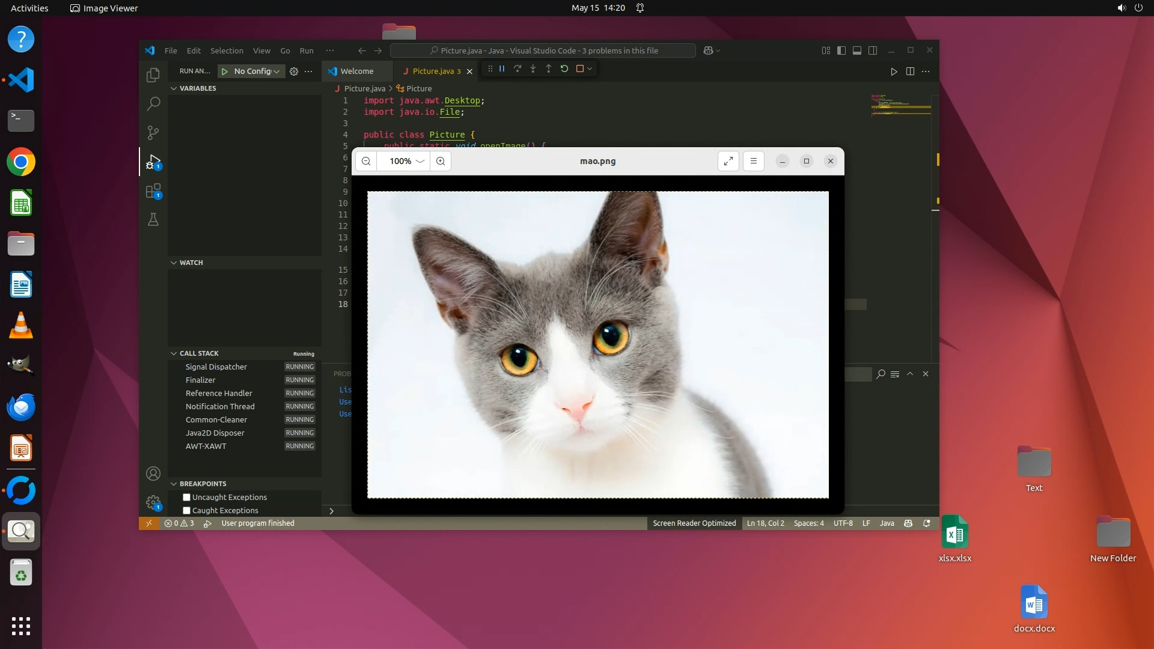Enable Uncaught Exceptions breakpoint

point(187,498)
